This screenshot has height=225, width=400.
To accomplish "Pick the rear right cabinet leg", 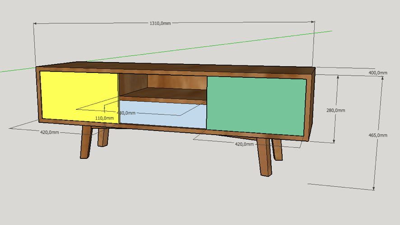I will pos(277,149).
